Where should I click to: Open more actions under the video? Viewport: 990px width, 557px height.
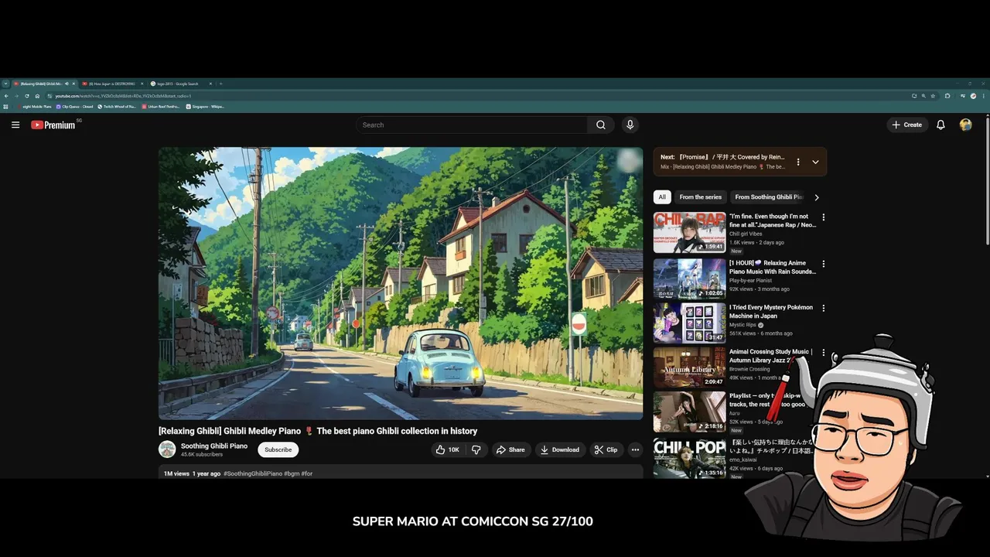(x=635, y=449)
